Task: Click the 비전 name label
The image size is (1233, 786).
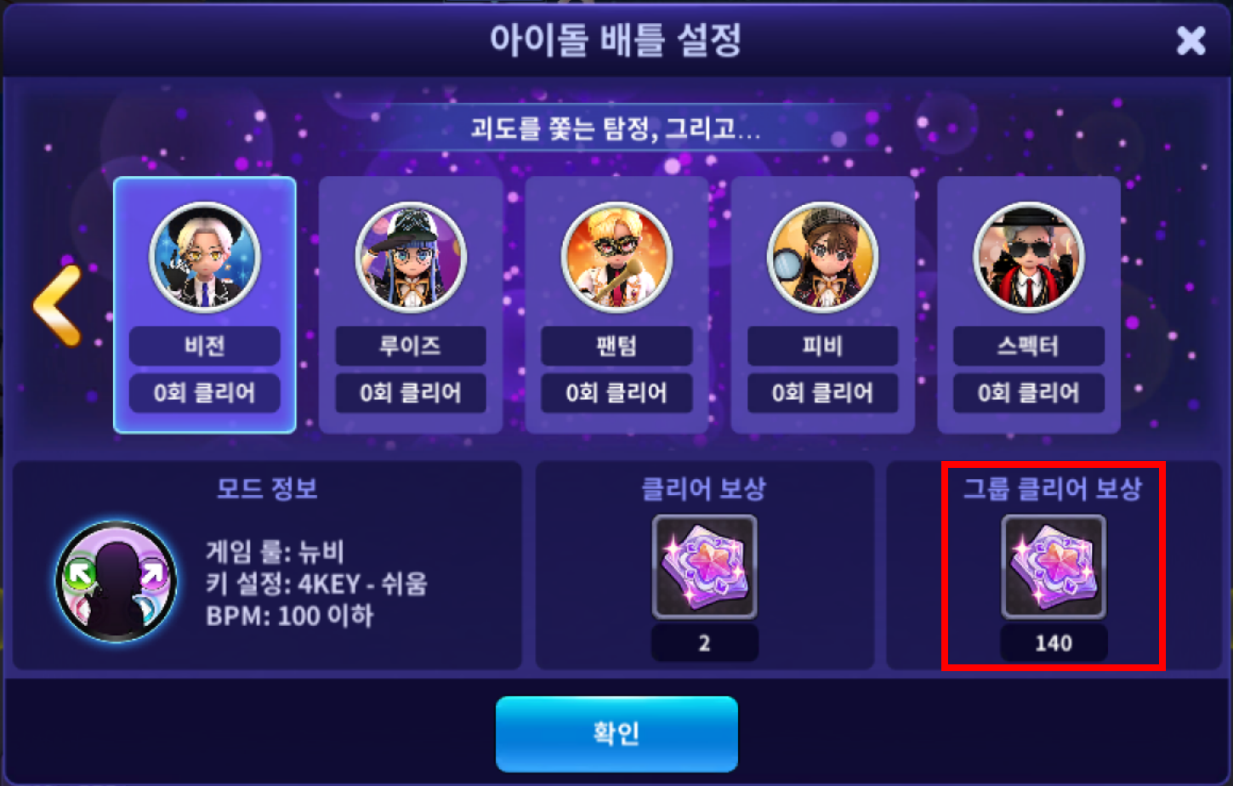Action: 205,346
